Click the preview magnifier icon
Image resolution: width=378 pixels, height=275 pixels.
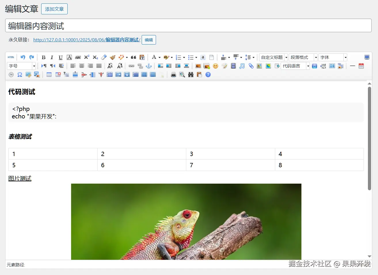[x=182, y=75]
